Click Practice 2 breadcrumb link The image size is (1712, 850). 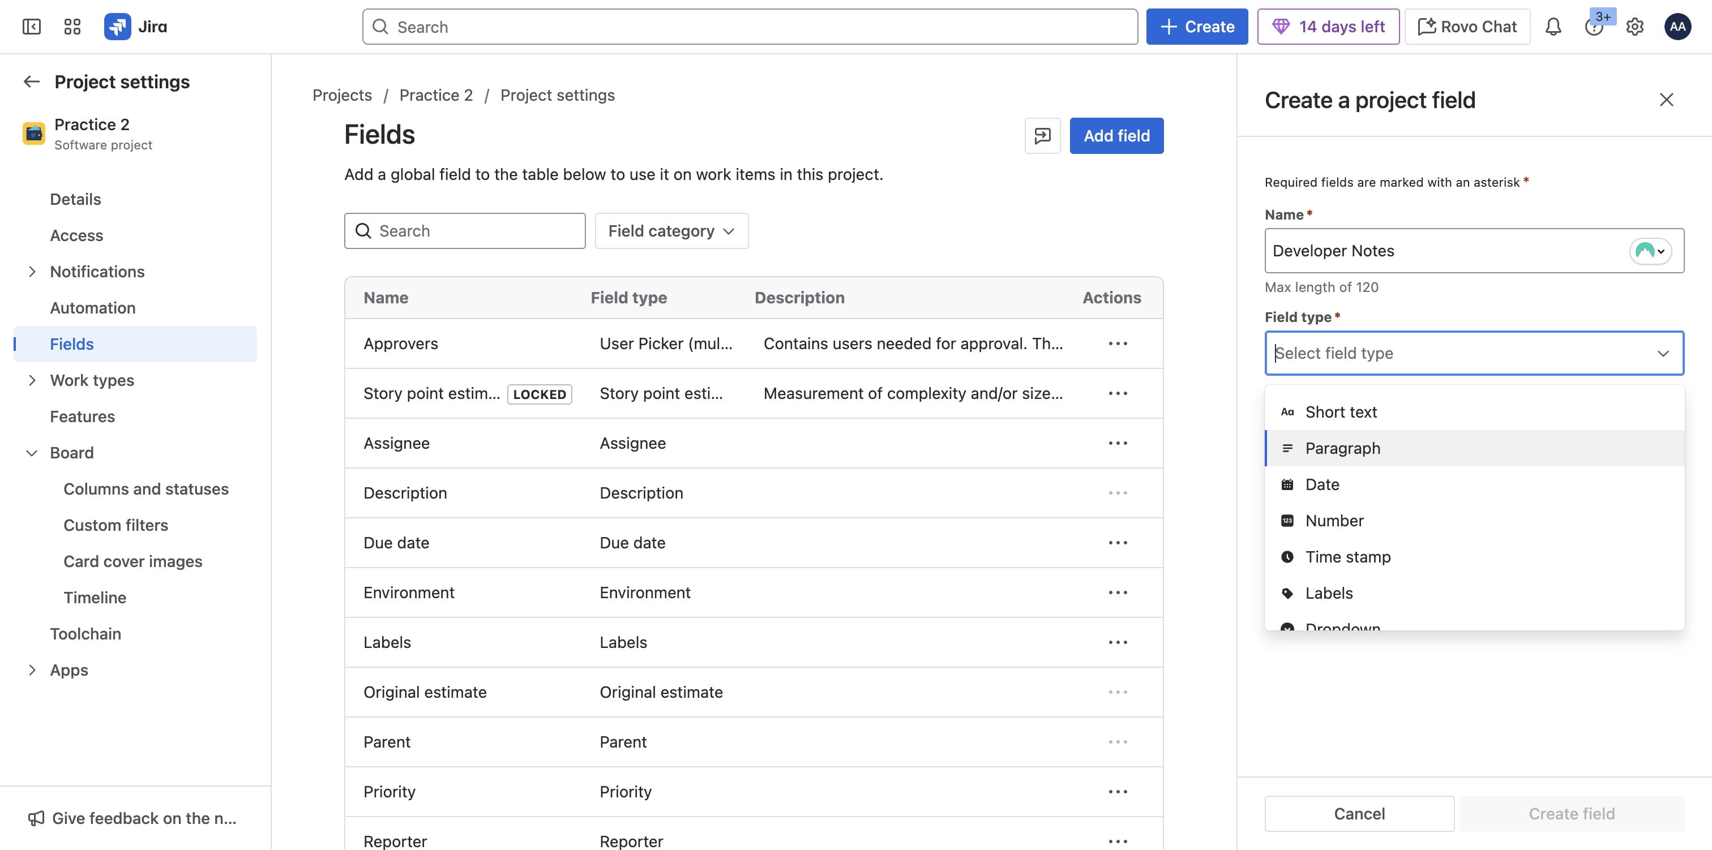435,95
